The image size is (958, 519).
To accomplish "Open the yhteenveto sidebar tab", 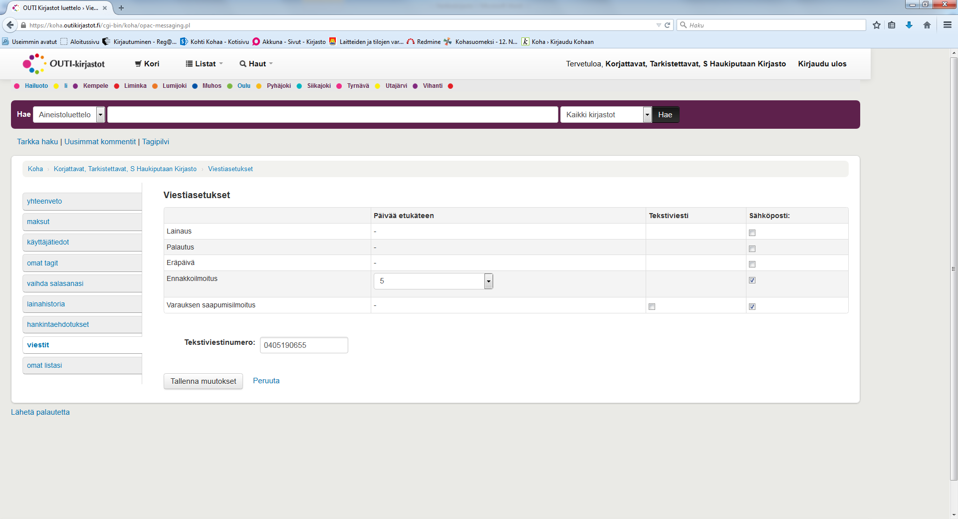I will (x=82, y=201).
